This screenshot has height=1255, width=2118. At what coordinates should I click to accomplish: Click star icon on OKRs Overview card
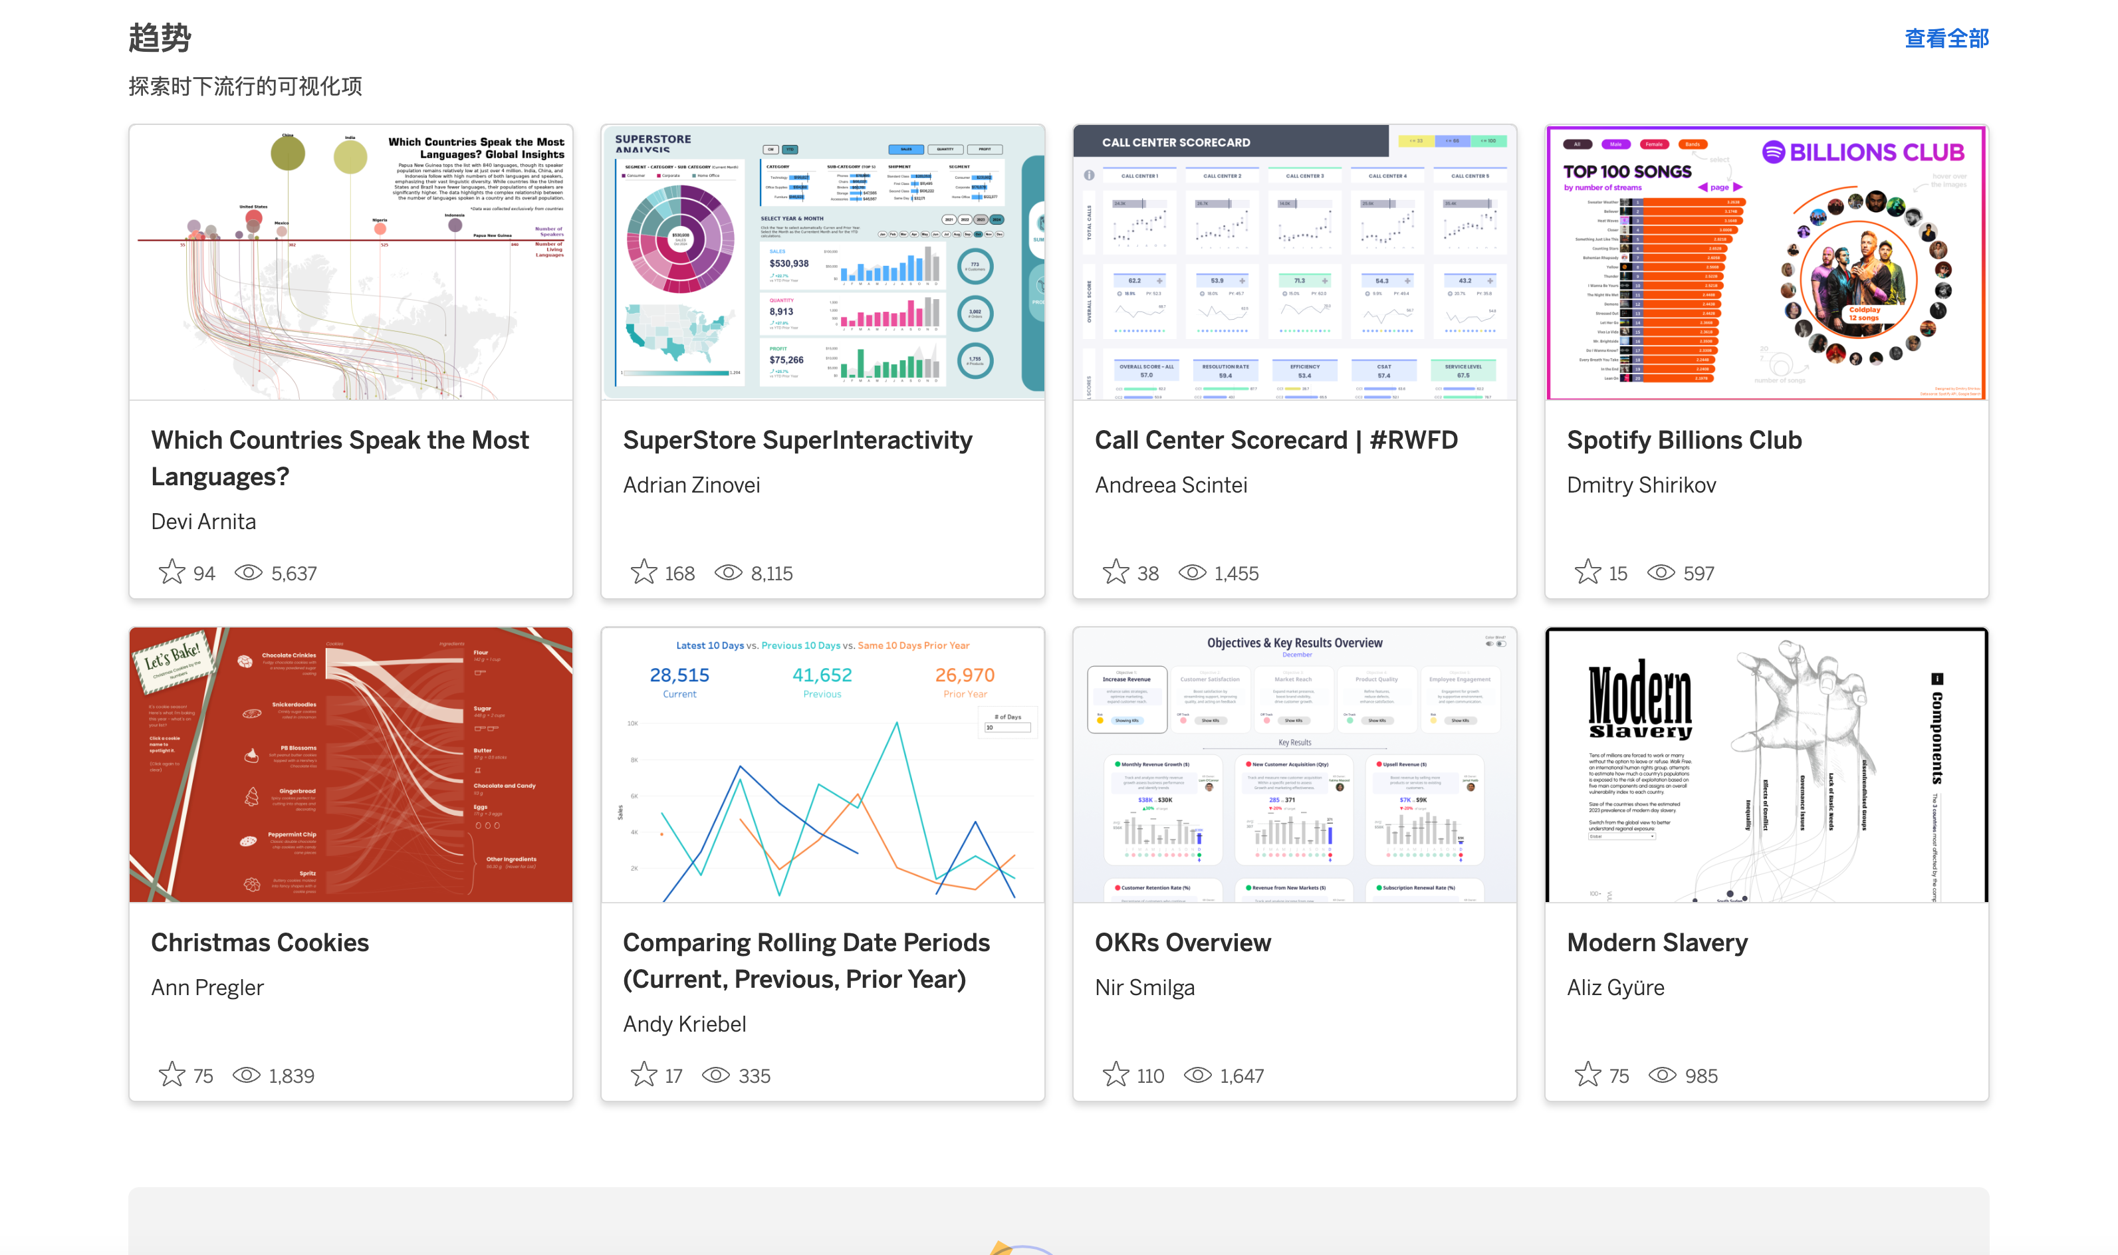(1116, 1074)
